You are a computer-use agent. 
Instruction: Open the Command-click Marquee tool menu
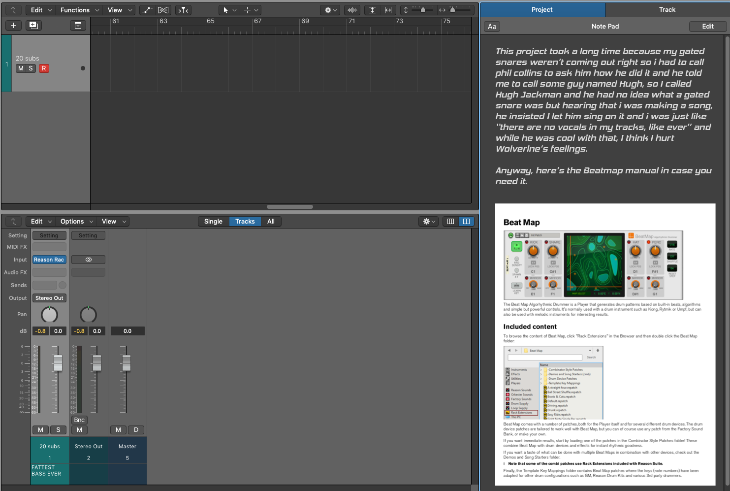(251, 10)
